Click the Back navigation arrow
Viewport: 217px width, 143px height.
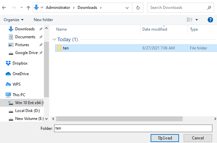(5, 8)
